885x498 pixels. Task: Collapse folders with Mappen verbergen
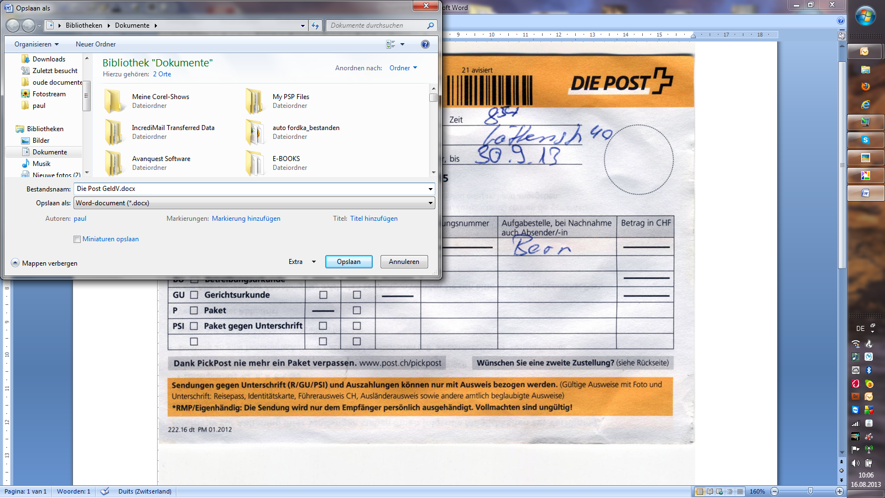pyautogui.click(x=44, y=263)
